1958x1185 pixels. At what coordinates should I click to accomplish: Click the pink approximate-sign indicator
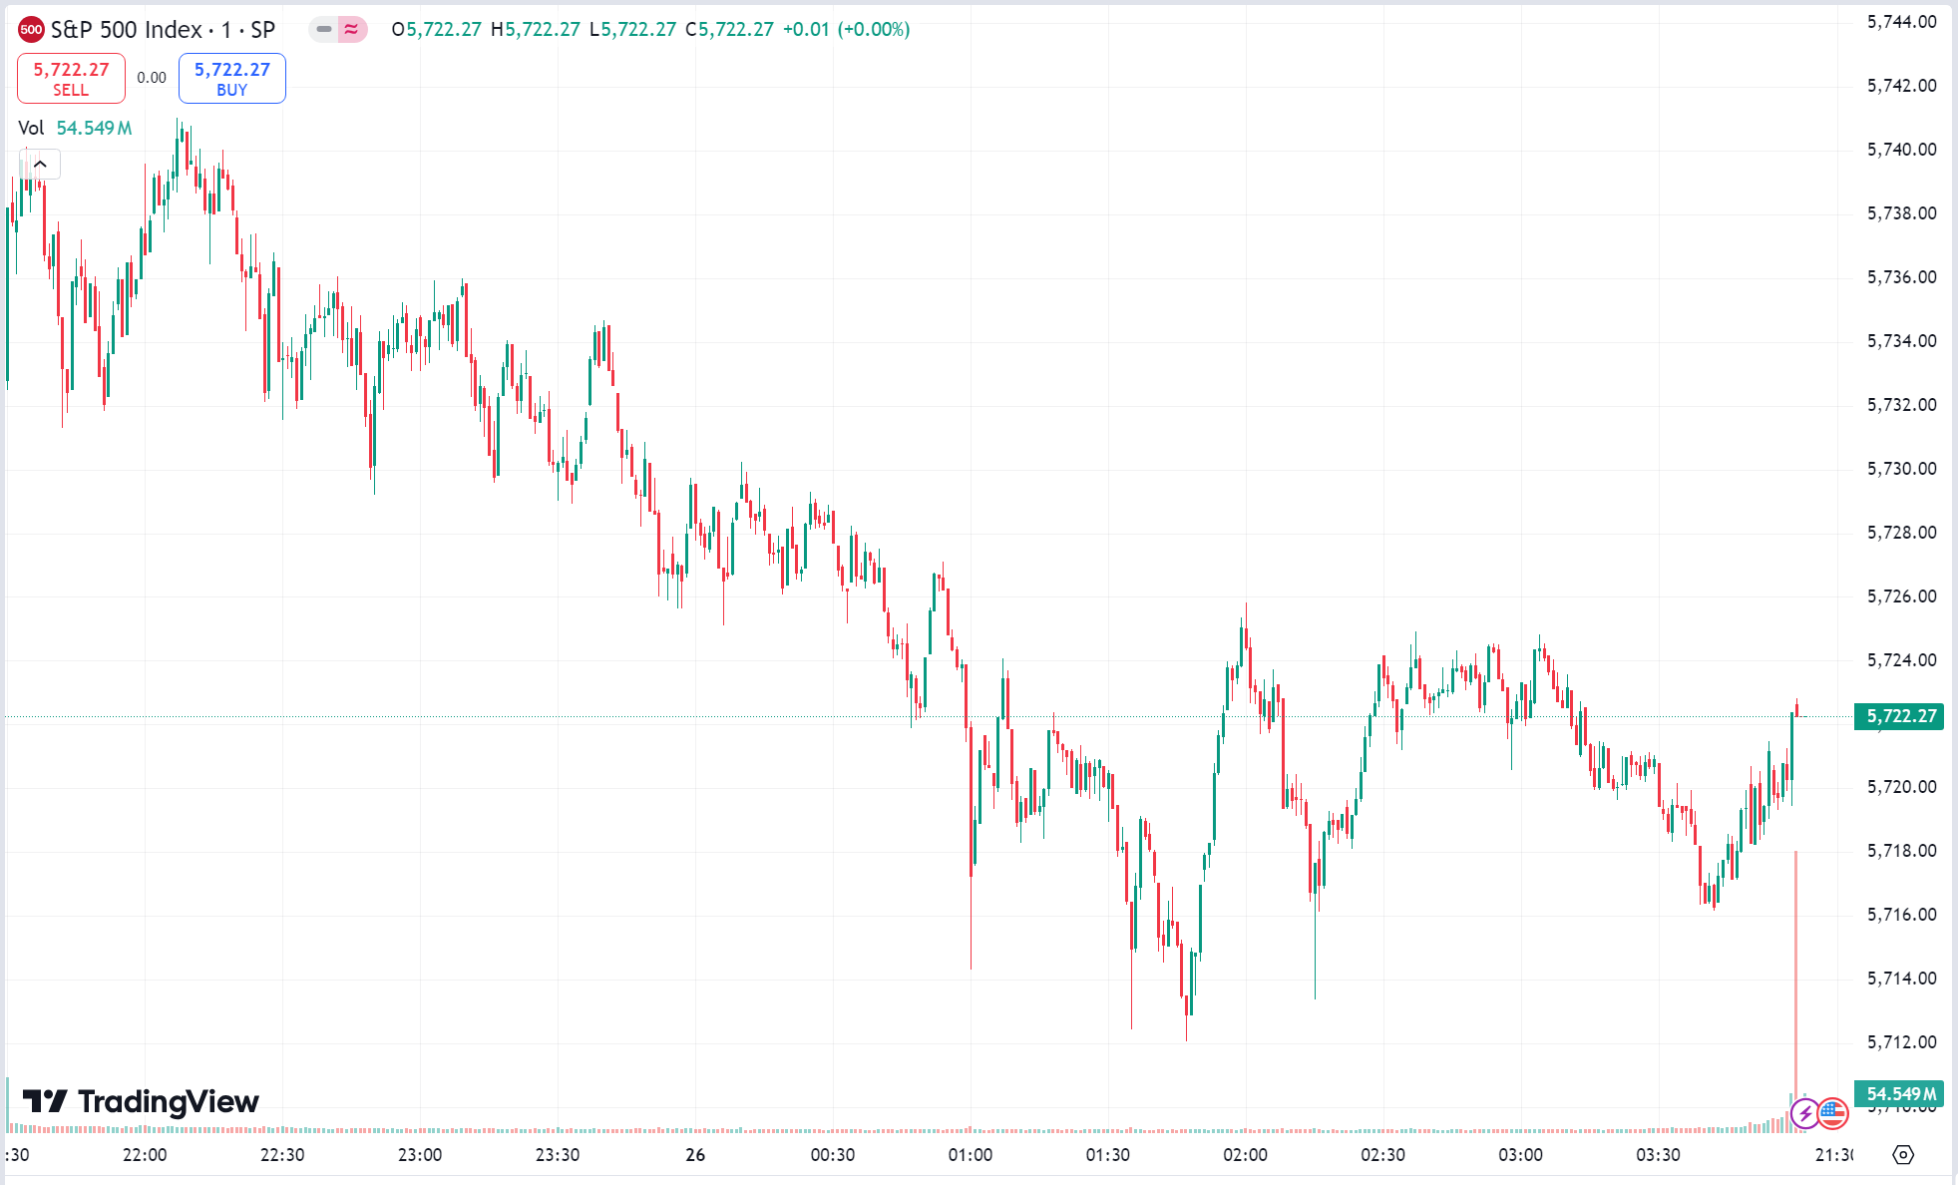pos(351,30)
